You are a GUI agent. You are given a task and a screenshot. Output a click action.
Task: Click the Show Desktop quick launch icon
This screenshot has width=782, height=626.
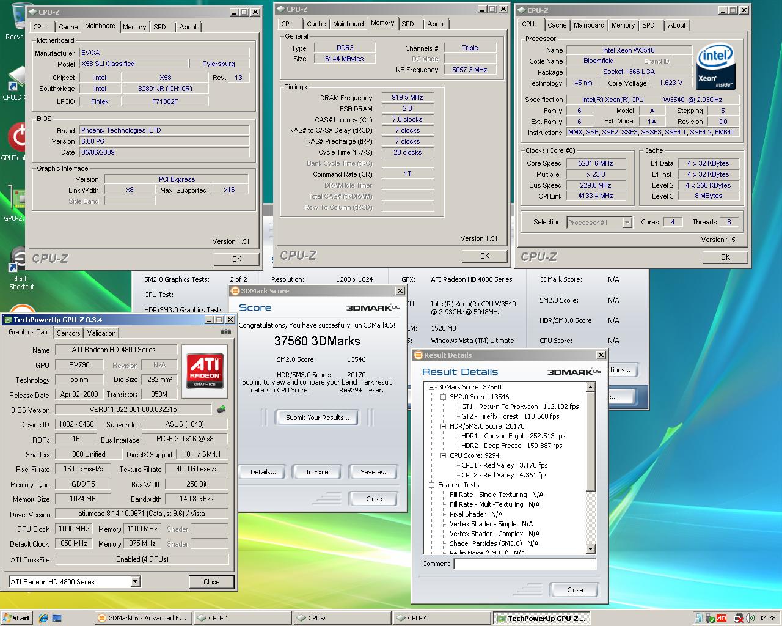tap(57, 618)
